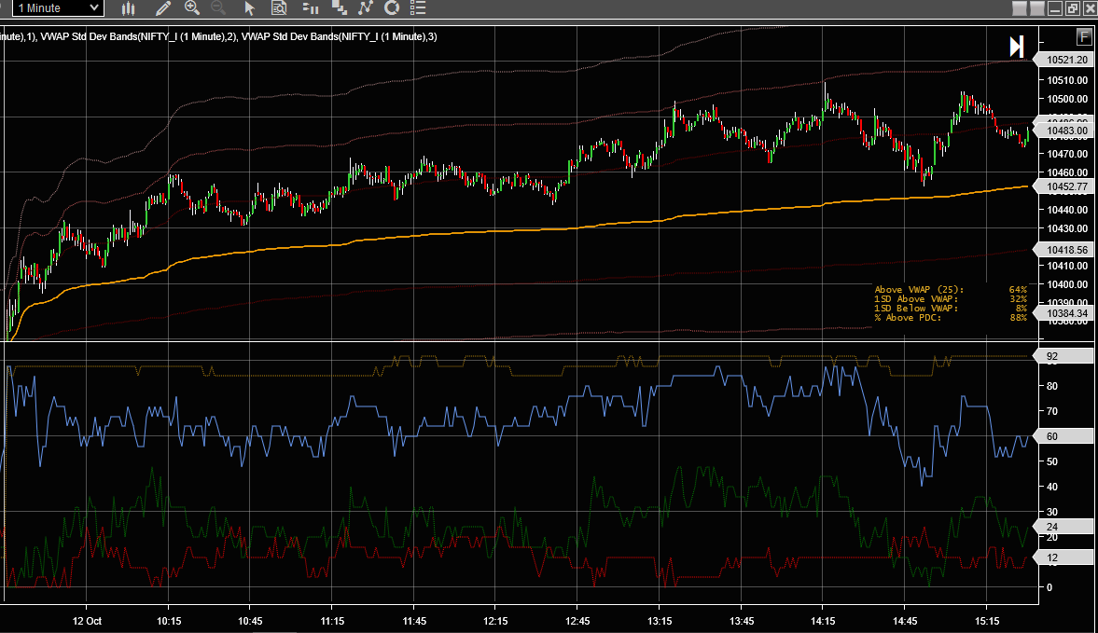This screenshot has height=633, width=1098.
Task: Click the VWAP Std Dev Bands(NIFTY_I (1 Minute),3) label
Action: coord(339,36)
